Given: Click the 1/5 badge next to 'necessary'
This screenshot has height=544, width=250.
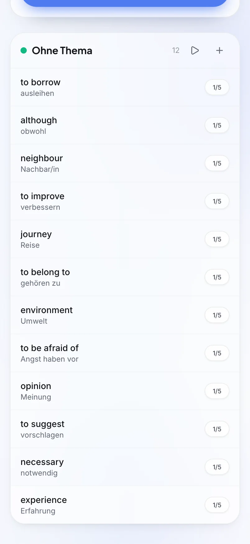Looking at the screenshot, I should (217, 467).
